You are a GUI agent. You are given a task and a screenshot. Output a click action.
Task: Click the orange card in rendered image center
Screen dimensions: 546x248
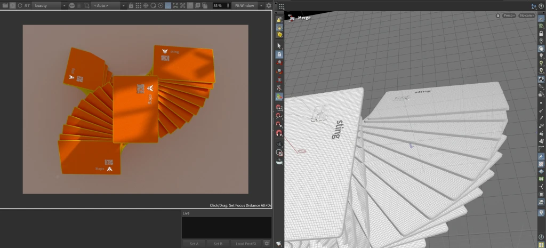coord(135,109)
